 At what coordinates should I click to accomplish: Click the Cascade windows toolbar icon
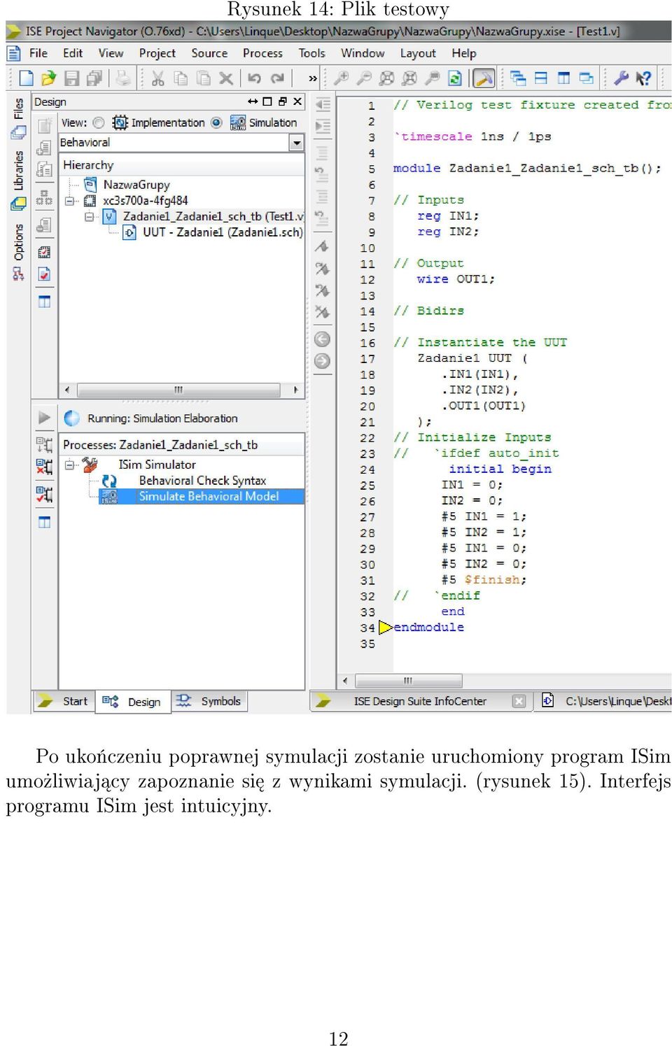point(518,78)
